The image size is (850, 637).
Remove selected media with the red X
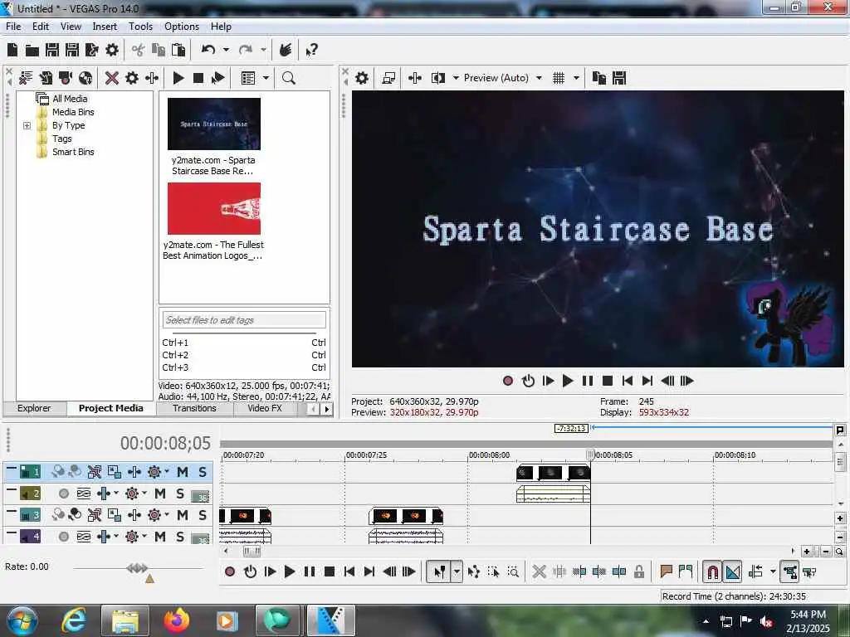pyautogui.click(x=112, y=78)
